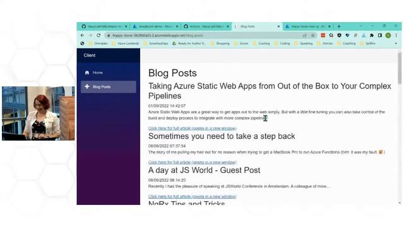Open the Ready for Author R... bookmark

pos(189,44)
